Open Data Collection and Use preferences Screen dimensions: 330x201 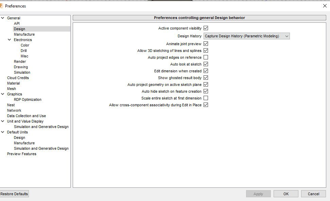[x=27, y=116]
